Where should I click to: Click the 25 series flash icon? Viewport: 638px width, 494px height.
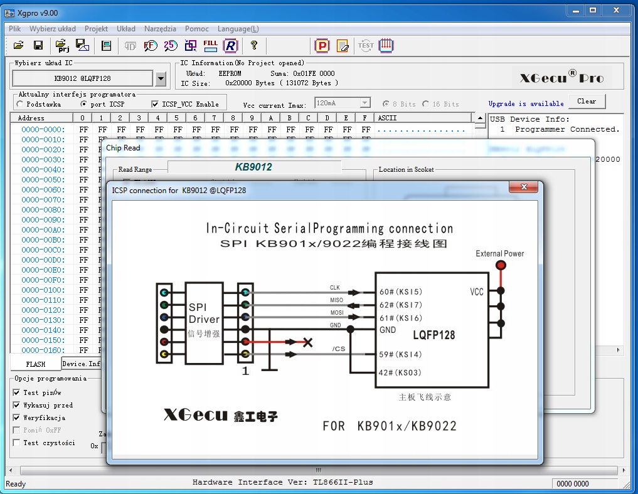coord(170,45)
